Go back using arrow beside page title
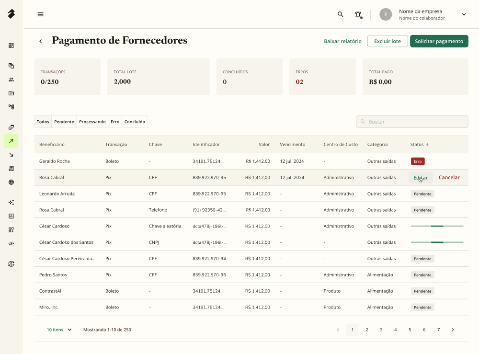 tap(40, 41)
